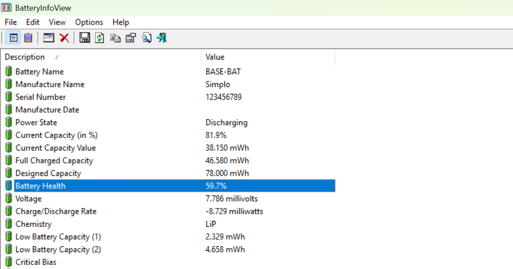This screenshot has width=513, height=269.
Task: Click battery icon beside Voltage row
Action: tap(9, 199)
